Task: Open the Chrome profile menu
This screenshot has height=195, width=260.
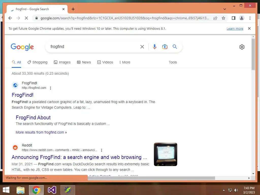Action: [242, 18]
